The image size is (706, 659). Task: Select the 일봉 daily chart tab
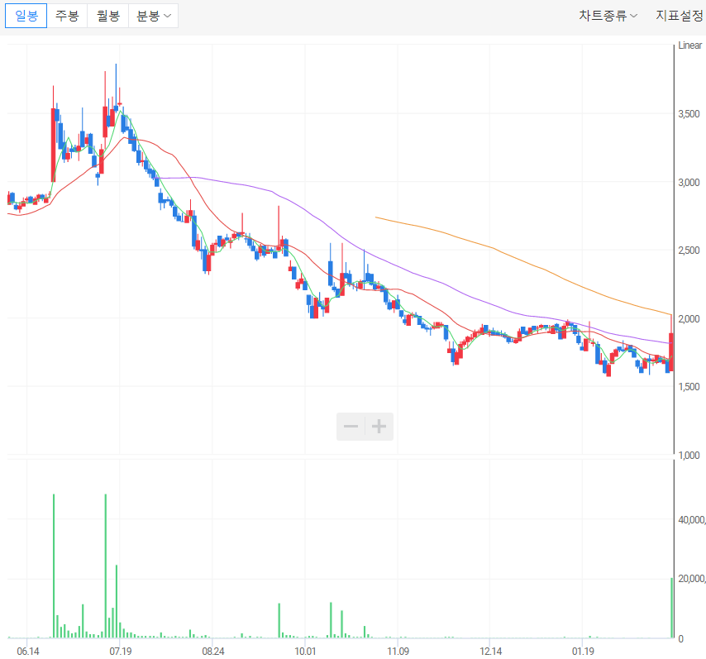pos(26,16)
